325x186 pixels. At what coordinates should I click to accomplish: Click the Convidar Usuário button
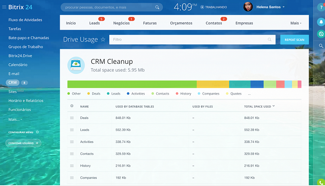click(23, 143)
